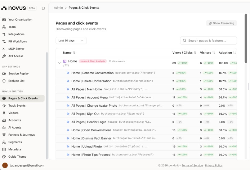
Task: Click the jagandecapri@gmail.com account
Action: pos(27,165)
